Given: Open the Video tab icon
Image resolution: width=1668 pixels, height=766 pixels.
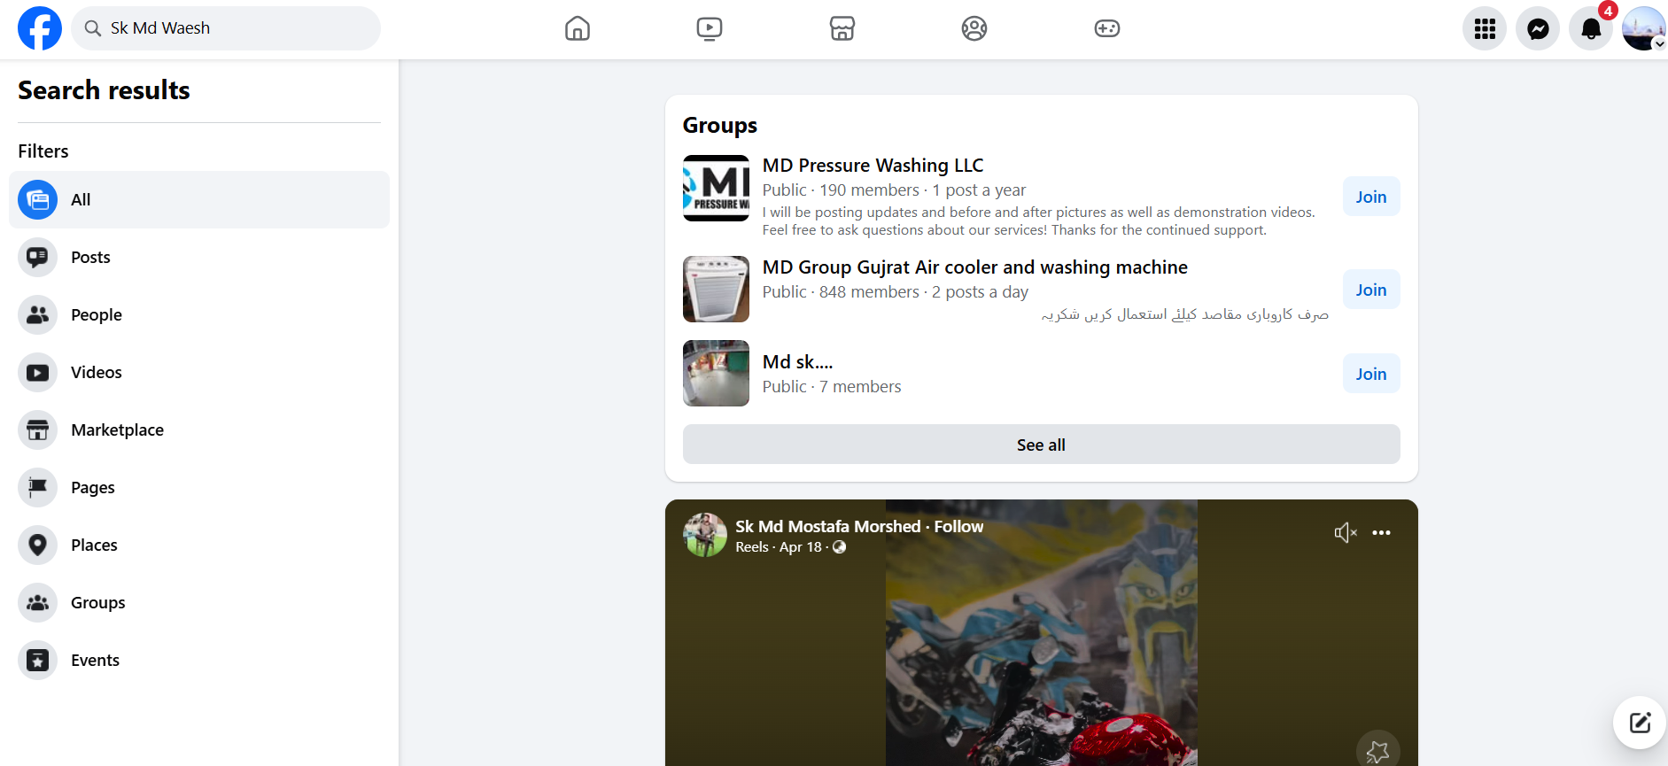Looking at the screenshot, I should (x=710, y=28).
